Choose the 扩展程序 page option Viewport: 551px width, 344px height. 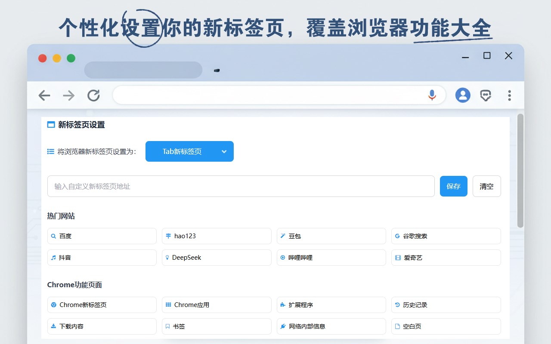point(331,305)
